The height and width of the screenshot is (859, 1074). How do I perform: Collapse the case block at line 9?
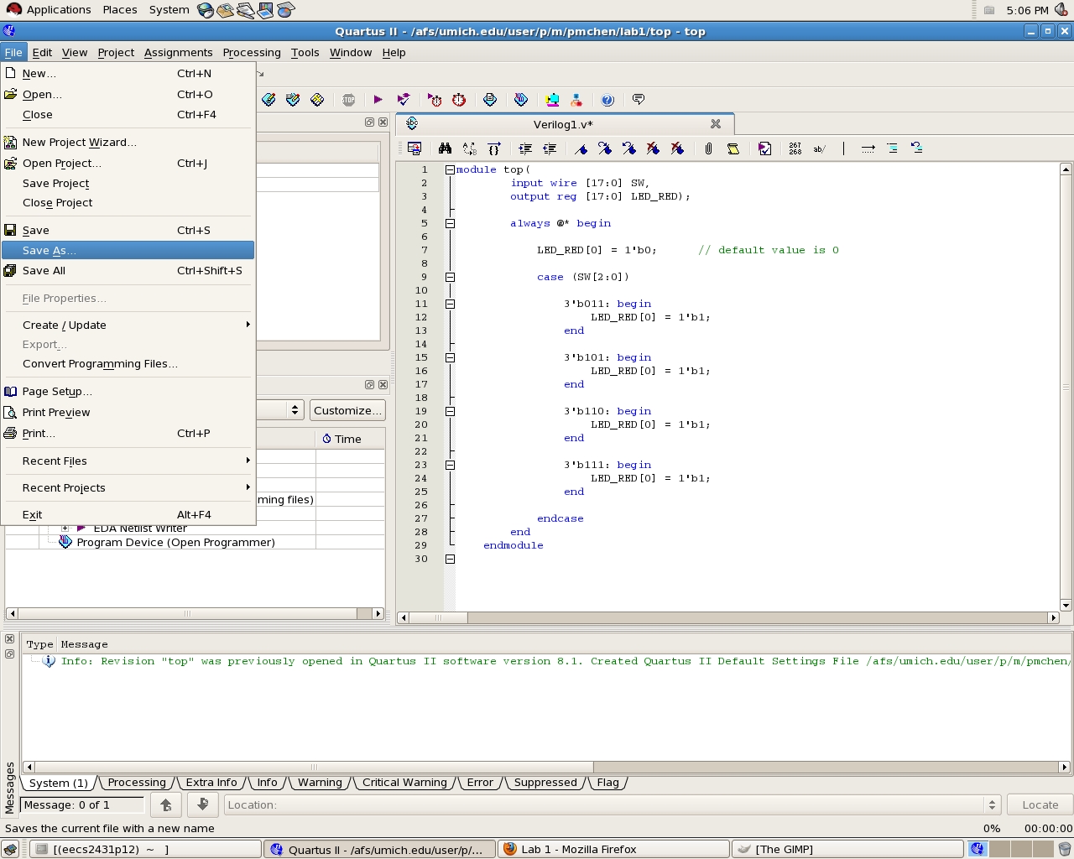450,277
